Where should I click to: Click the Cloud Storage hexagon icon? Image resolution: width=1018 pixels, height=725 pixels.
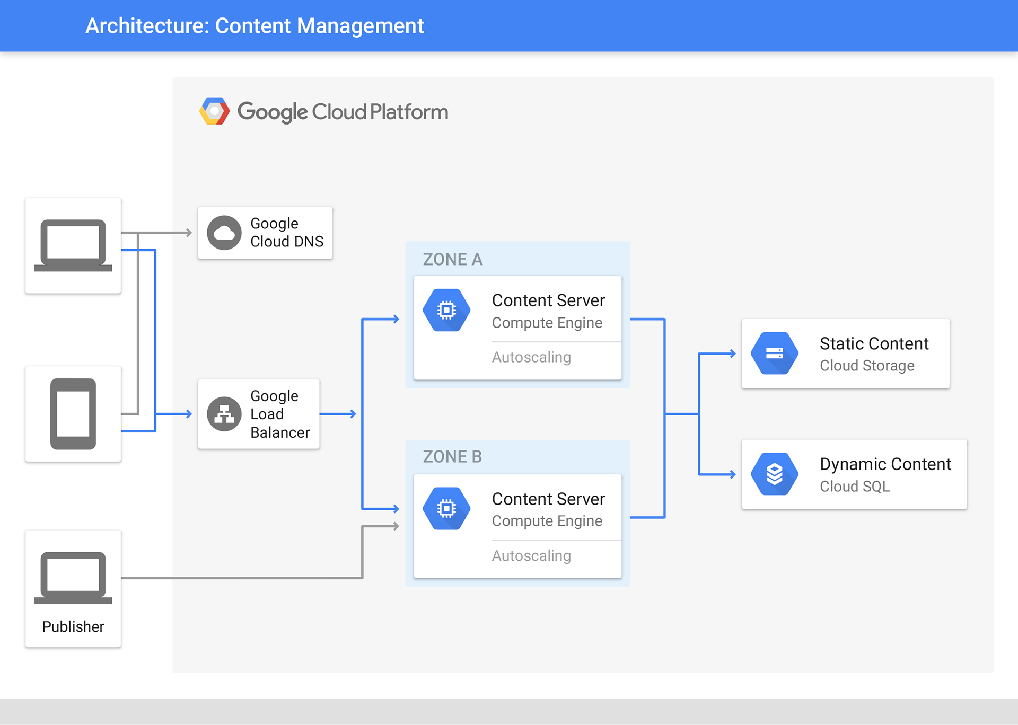tap(775, 353)
